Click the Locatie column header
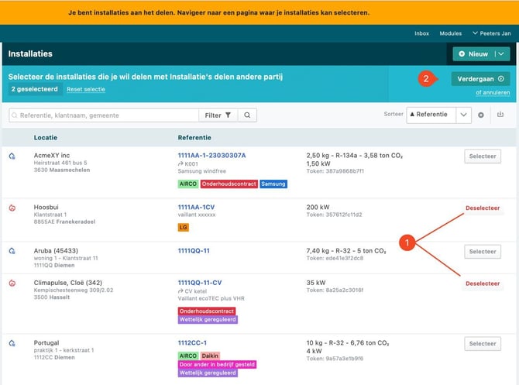This screenshot has height=385, width=519. [46, 138]
